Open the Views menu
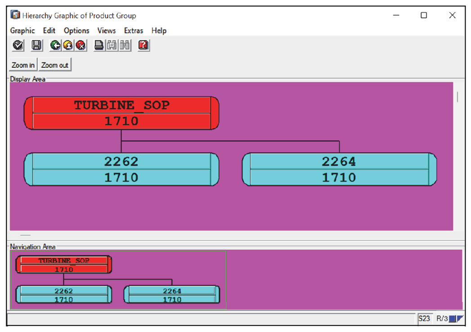The height and width of the screenshot is (332, 471). click(107, 31)
